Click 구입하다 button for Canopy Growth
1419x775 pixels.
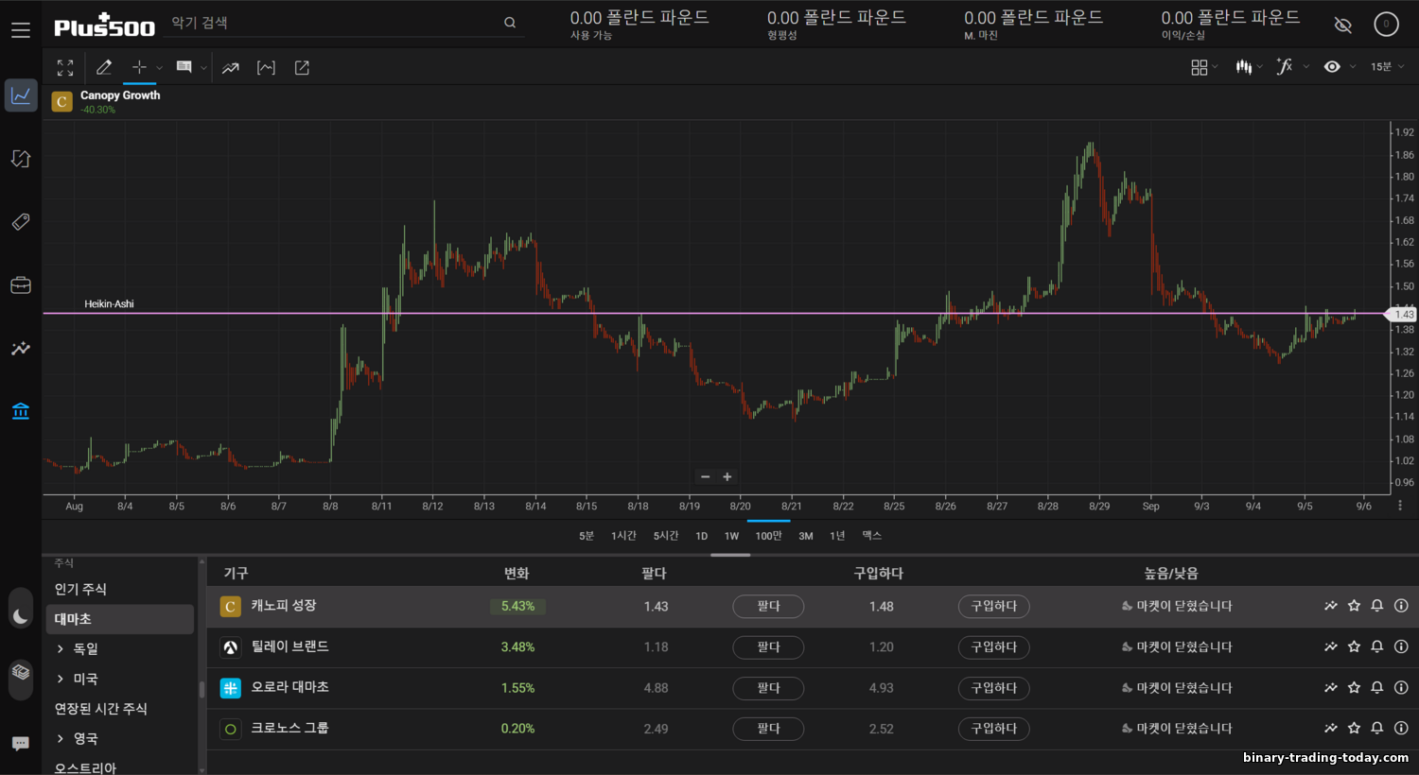click(x=993, y=606)
